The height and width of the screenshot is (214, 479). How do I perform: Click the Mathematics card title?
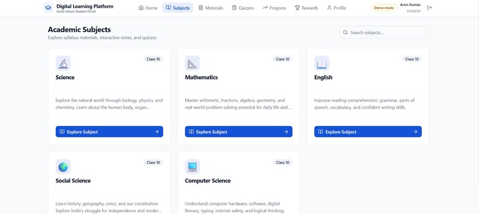pos(201,77)
